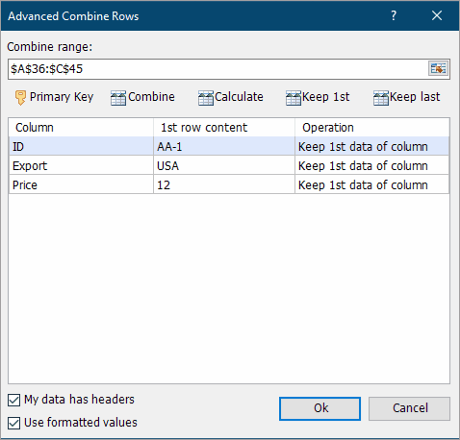Viewport: 460px width, 440px height.
Task: Click the Operation cell for Export row
Action: click(372, 165)
